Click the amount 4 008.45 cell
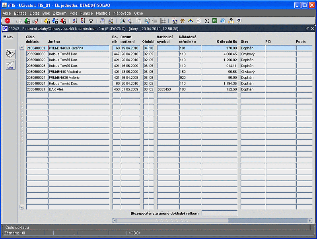The height and width of the screenshot is (239, 317). [220, 54]
